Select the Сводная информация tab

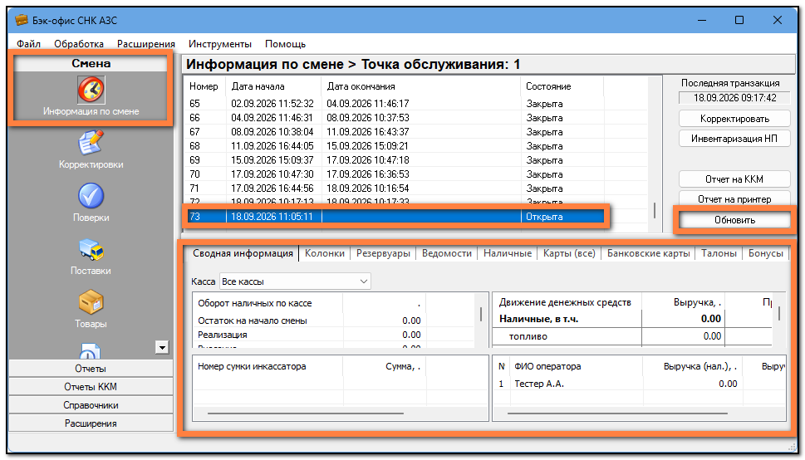243,253
